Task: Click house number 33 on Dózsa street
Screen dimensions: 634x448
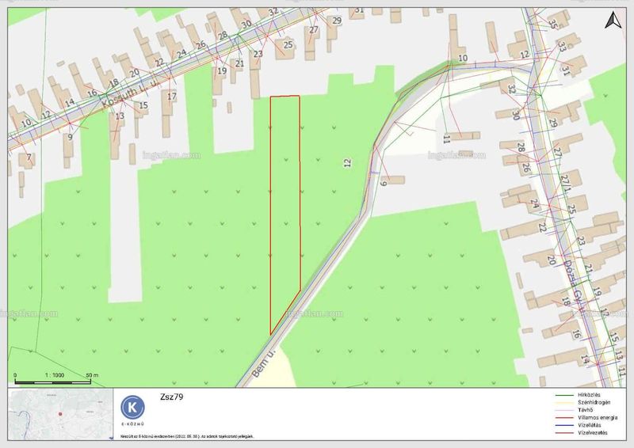Action: coord(562,47)
